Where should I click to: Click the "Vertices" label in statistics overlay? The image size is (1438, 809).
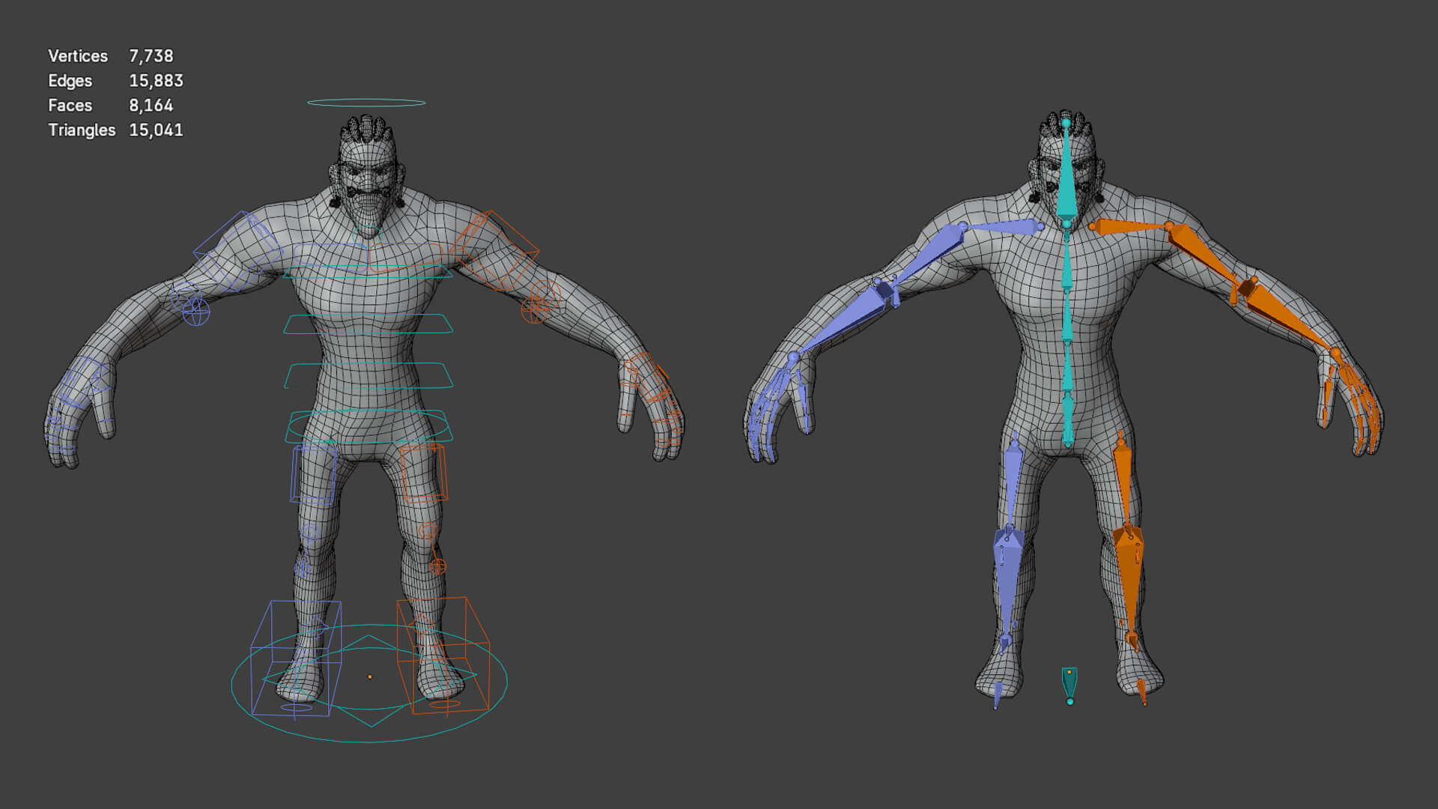click(x=78, y=56)
